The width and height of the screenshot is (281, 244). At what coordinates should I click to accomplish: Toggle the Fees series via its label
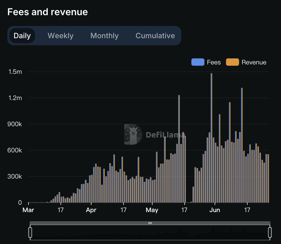(214, 62)
